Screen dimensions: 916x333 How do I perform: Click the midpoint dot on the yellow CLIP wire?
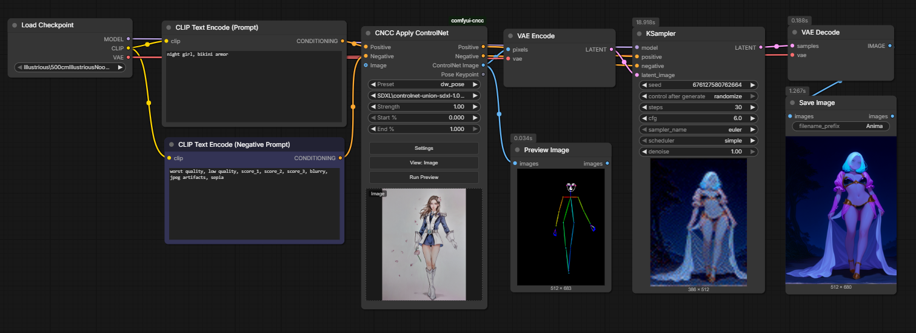pos(149,103)
